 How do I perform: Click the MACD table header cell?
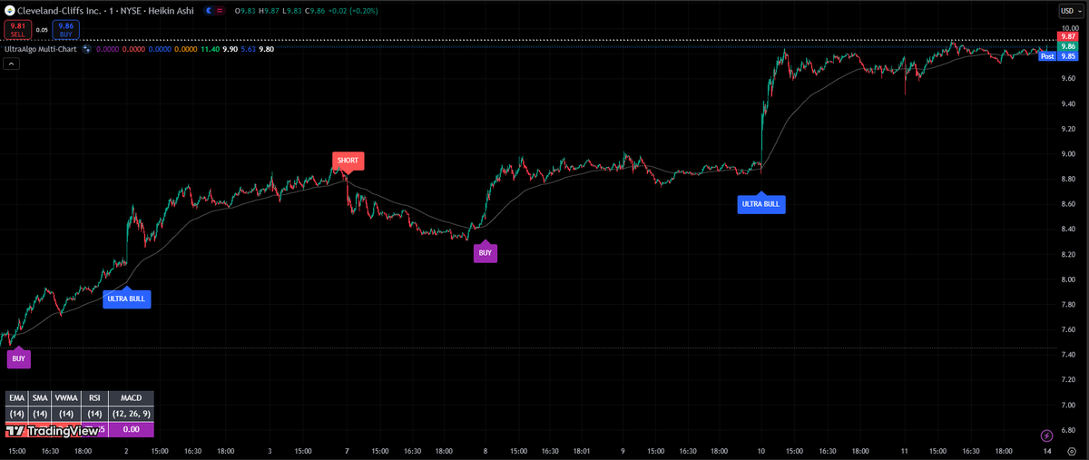pyautogui.click(x=131, y=397)
